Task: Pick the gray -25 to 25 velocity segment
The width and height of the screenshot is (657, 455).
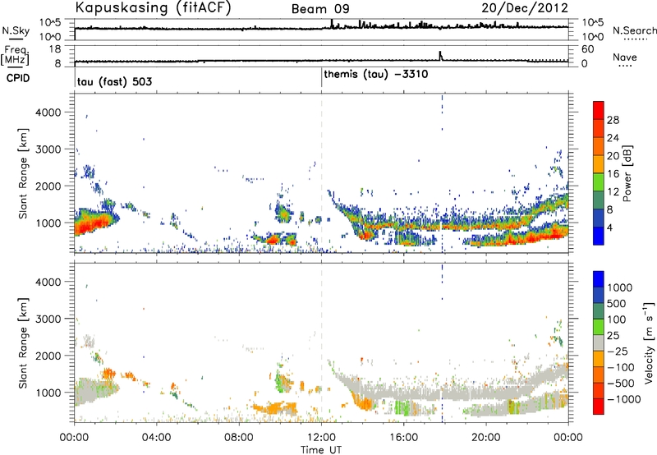Action: point(599,342)
